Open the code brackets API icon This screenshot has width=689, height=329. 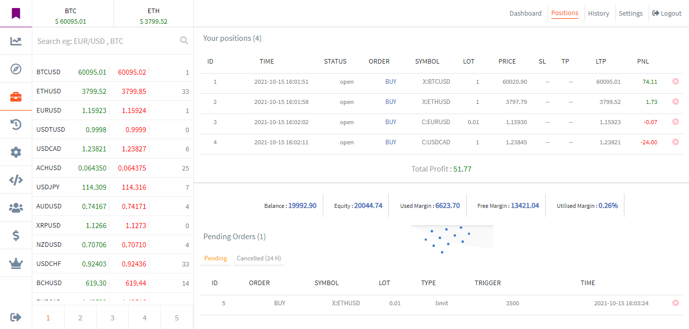(x=16, y=180)
